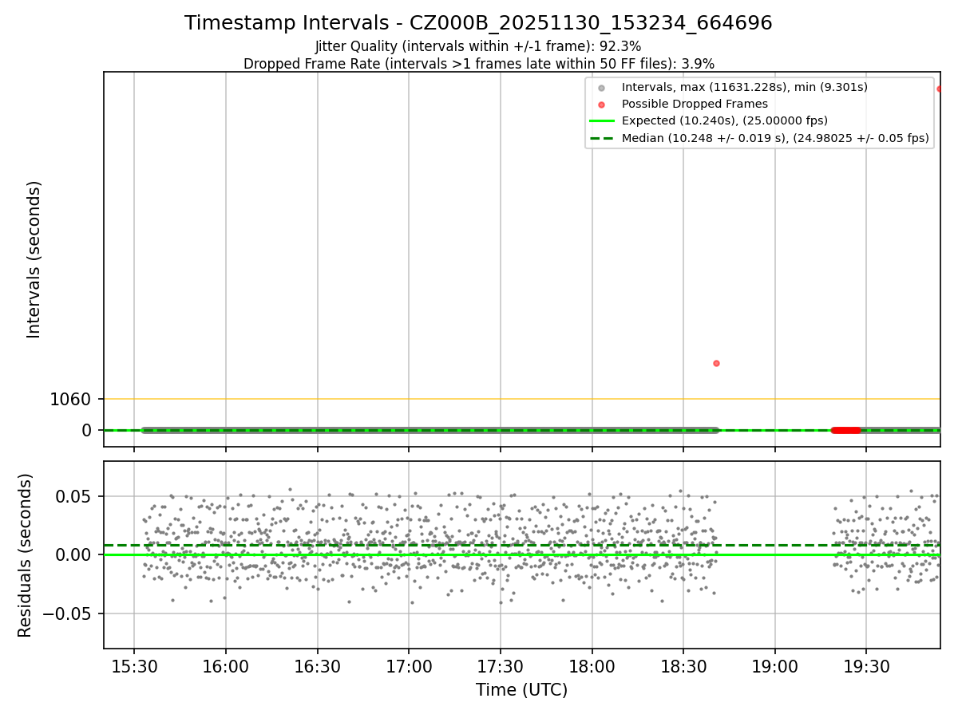
Task: Click the 'Residuals (seconds)' y-axis label
Action: 26,554
